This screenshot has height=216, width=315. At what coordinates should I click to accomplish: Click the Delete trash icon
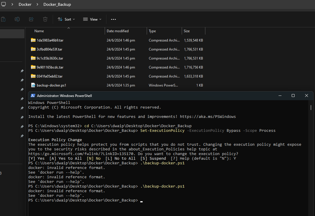(x=45, y=19)
